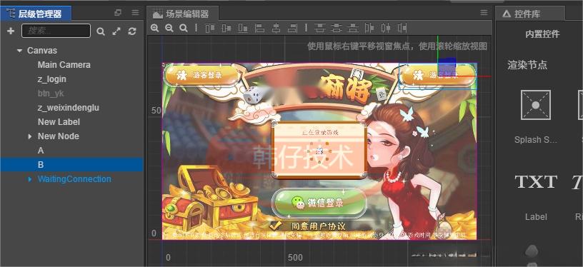Align selected nodes to left edge

coord(259,28)
